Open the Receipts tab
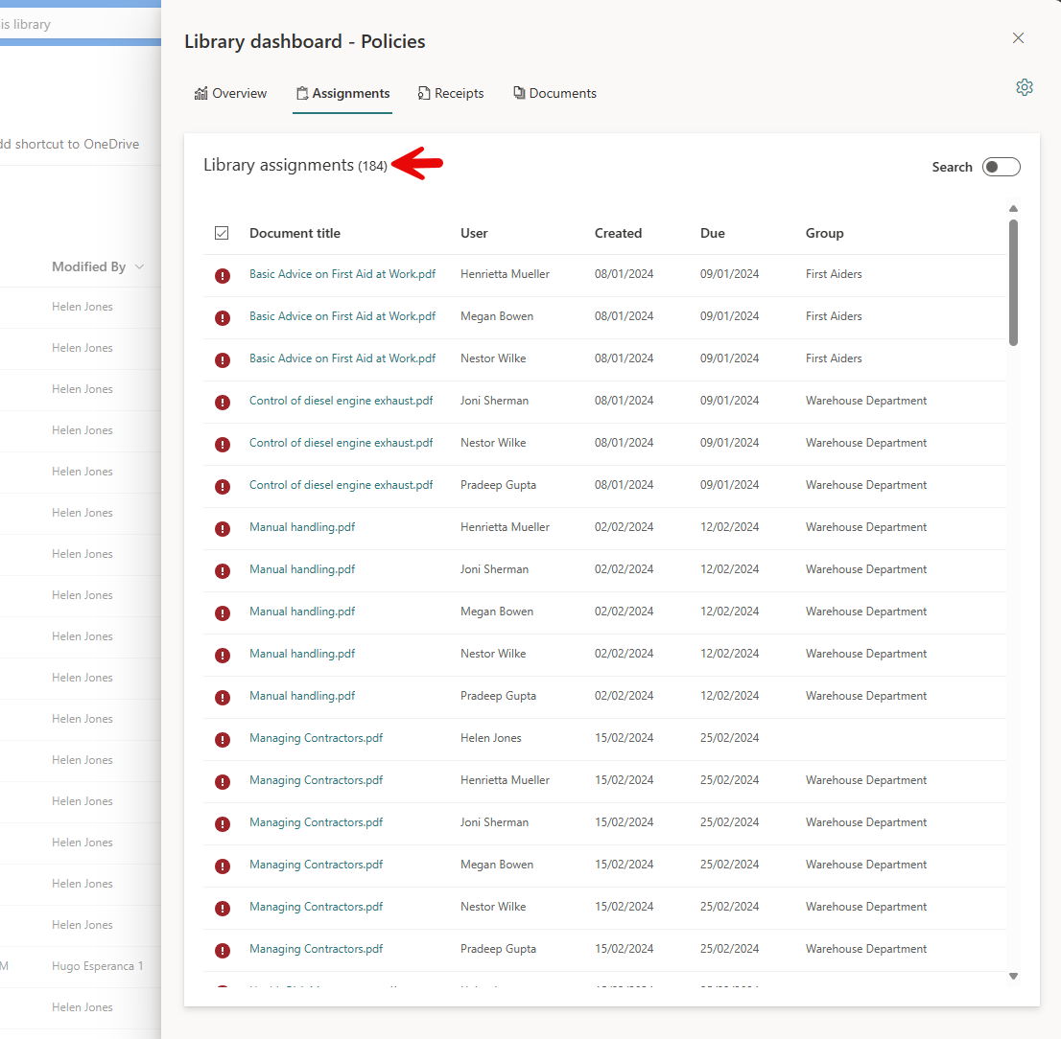This screenshot has width=1061, height=1039. coord(451,93)
